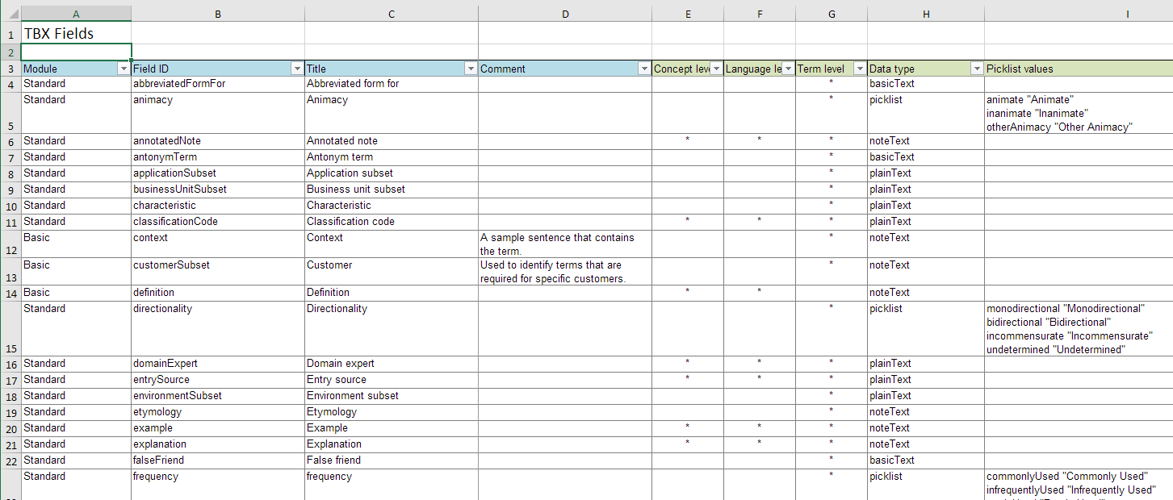Select the 'abbreviatedFormFor' field ID cell
This screenshot has height=500, width=1173.
218,84
